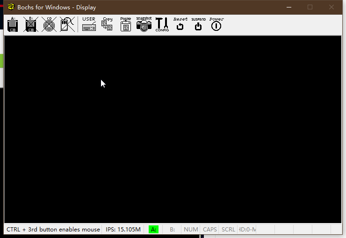Click the green A: status indicator
346x238 pixels.
pos(153,230)
